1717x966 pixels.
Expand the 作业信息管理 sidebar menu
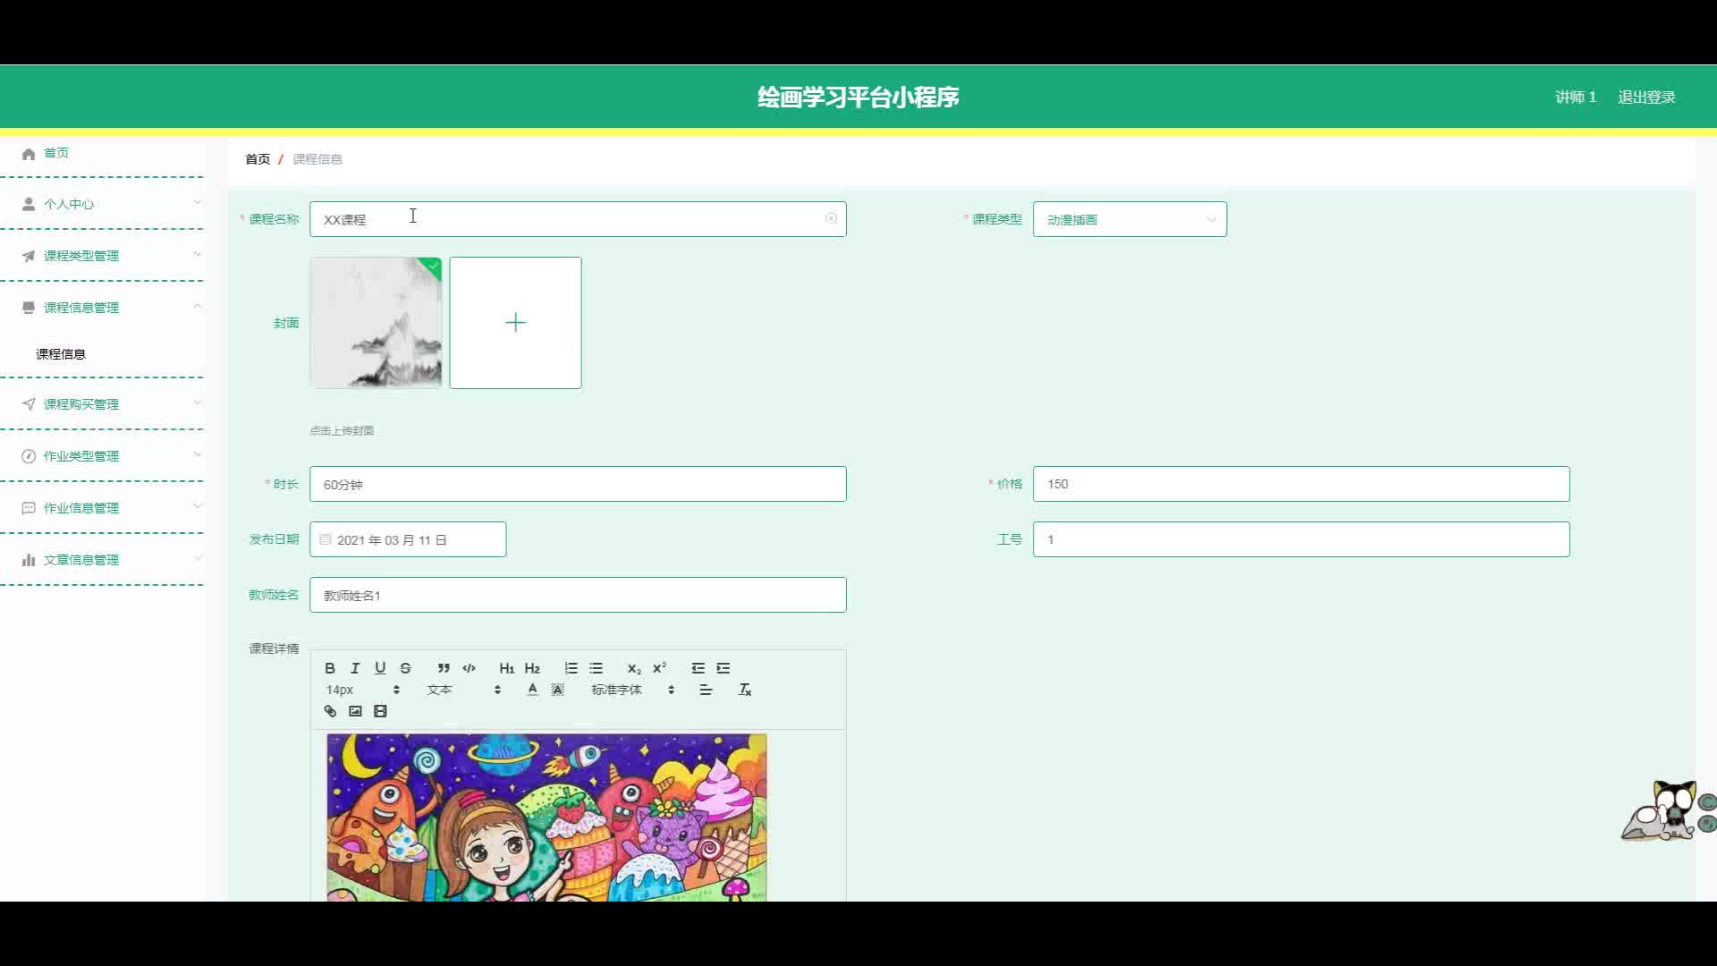tap(102, 508)
